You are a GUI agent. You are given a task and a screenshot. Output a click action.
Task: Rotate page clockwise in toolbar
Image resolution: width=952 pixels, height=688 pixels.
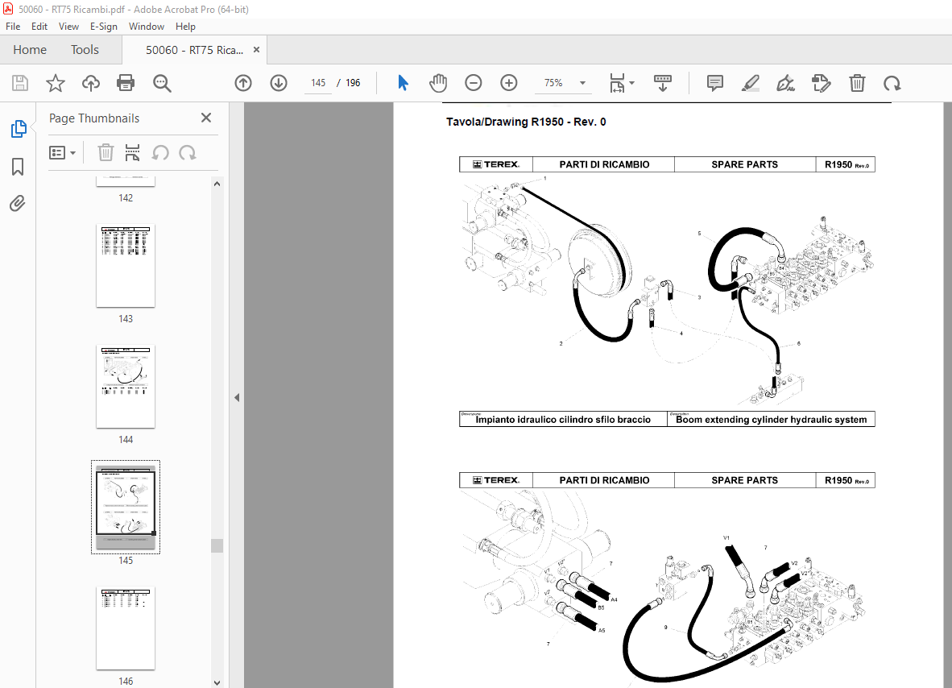[x=892, y=83]
